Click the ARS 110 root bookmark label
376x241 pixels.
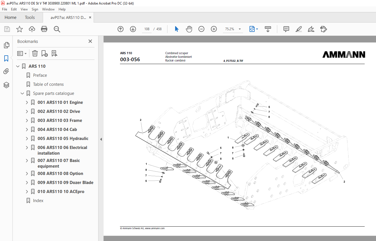[37, 66]
